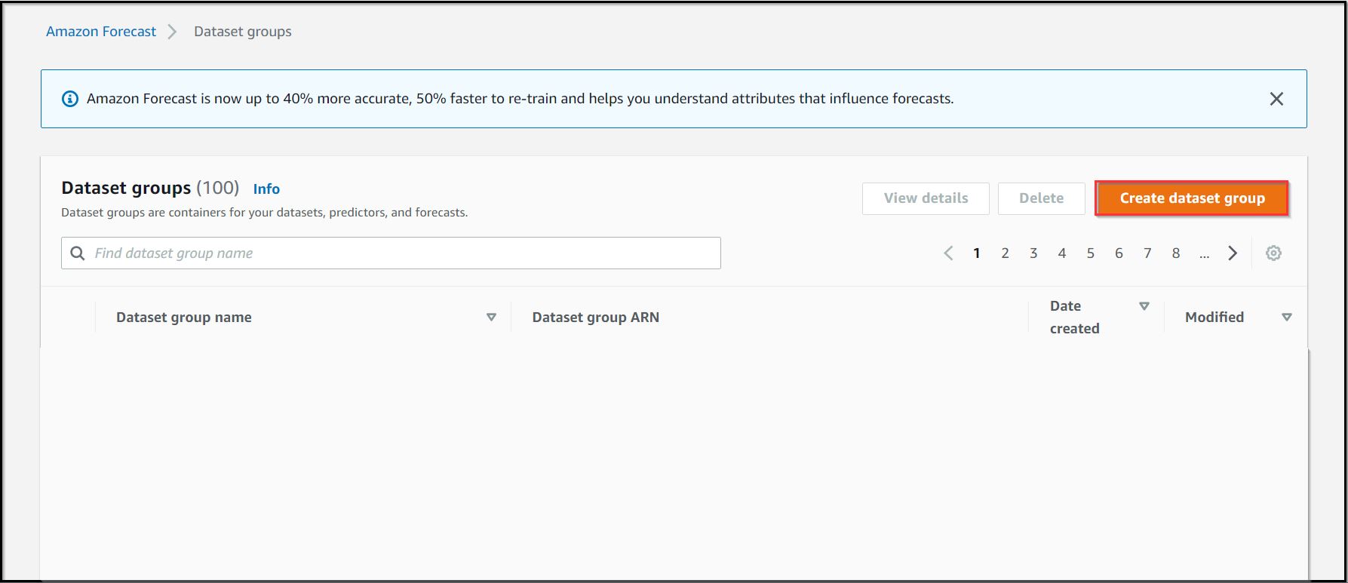Sort by Modified column arrow
The image size is (1348, 583).
tap(1287, 318)
